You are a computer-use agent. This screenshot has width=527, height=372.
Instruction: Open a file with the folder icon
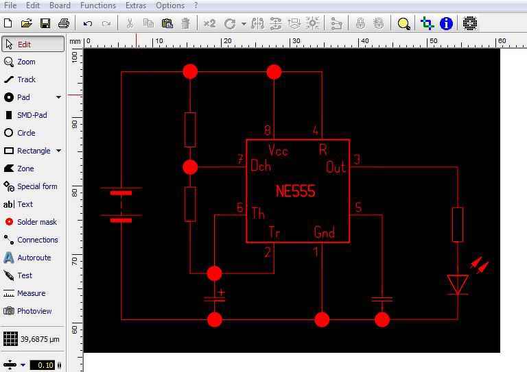27,23
